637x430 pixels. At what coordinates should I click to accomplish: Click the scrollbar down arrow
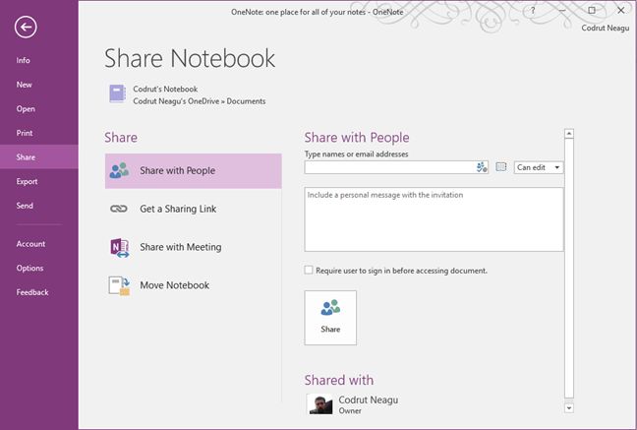pos(569,407)
